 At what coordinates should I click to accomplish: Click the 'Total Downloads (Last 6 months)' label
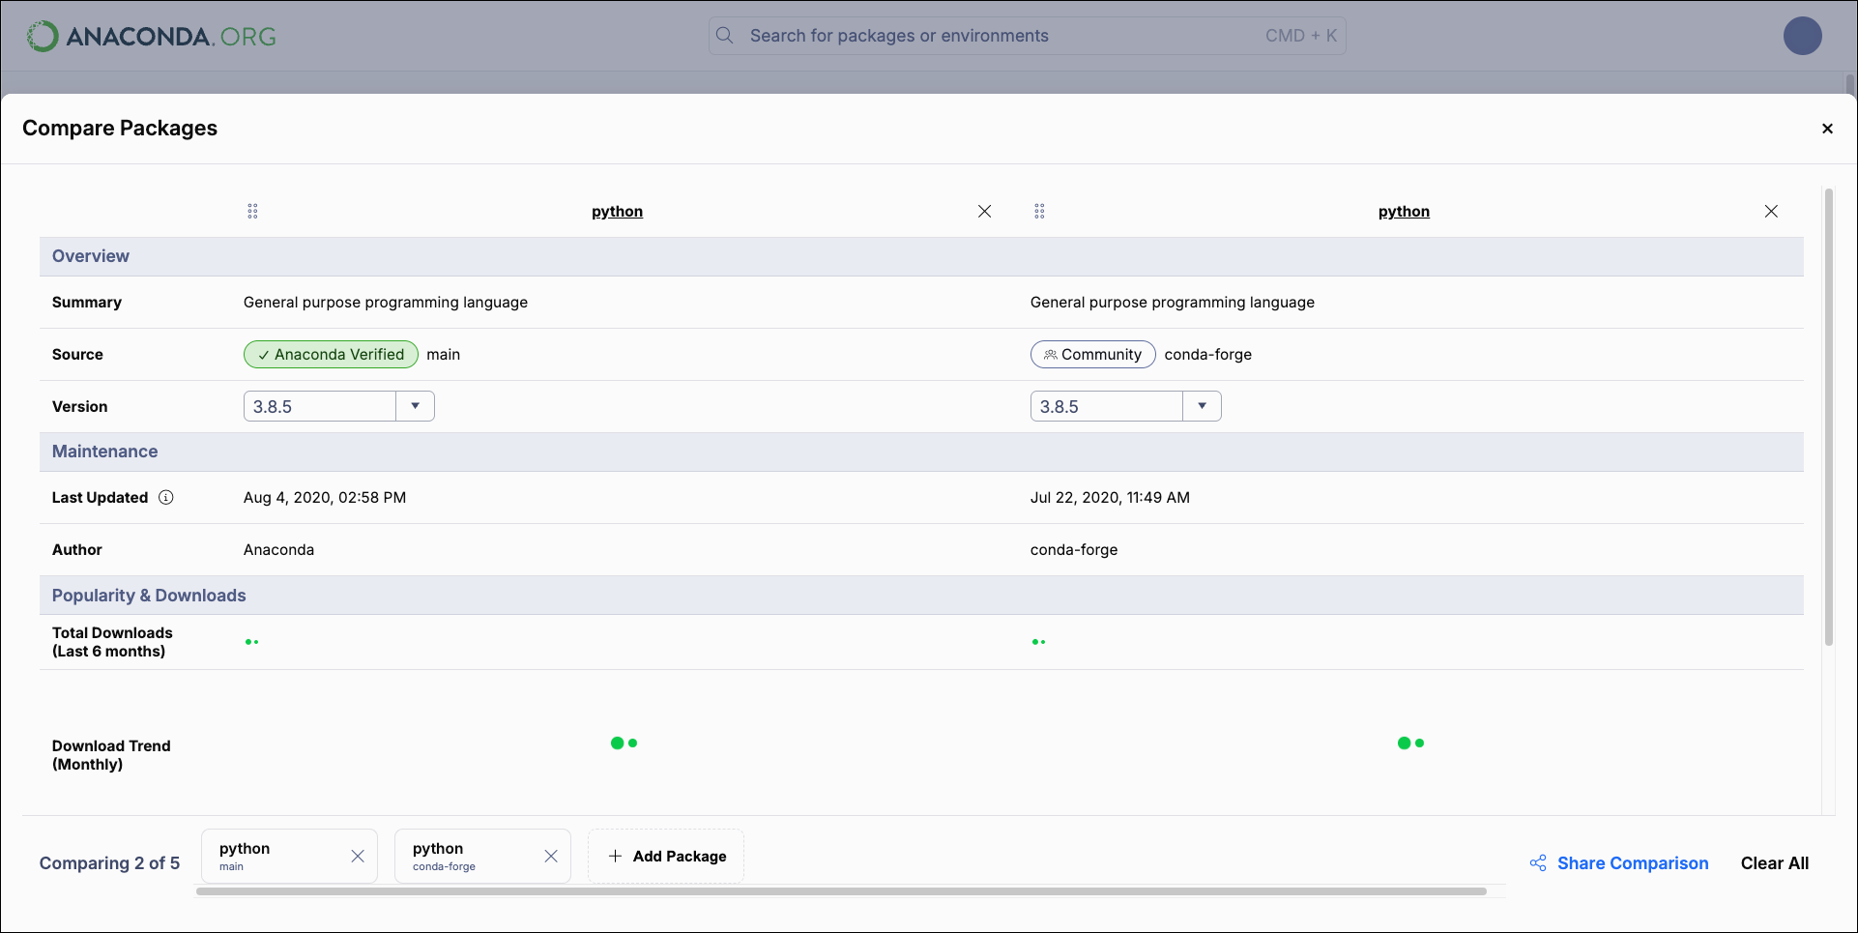tap(112, 642)
